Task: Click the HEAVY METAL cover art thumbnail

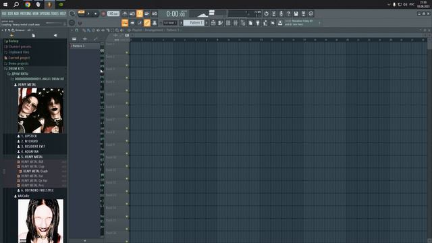Action: tap(40, 111)
